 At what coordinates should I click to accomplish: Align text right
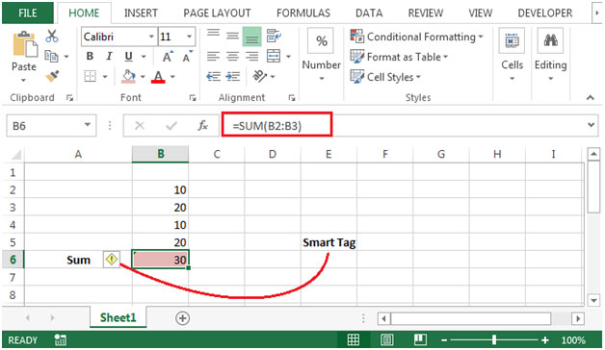coord(252,57)
